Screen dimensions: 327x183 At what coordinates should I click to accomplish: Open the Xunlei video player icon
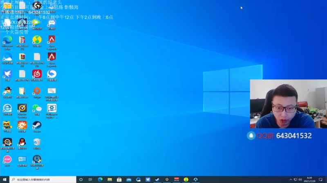(x=52, y=75)
